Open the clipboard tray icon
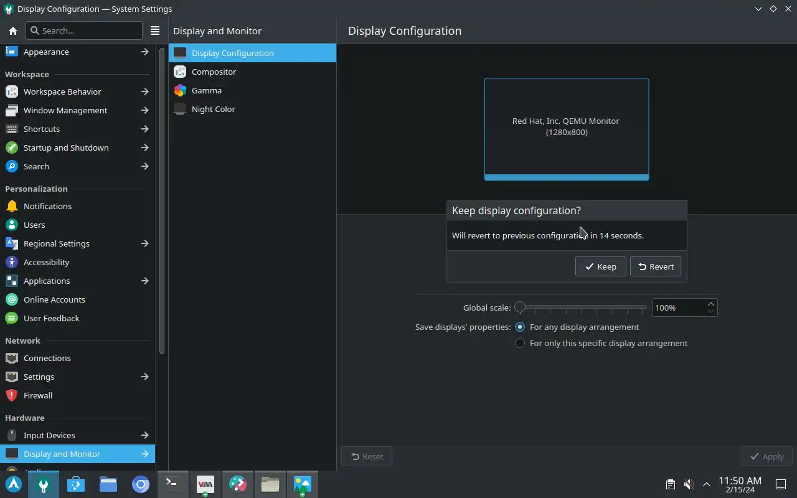797x498 pixels. coord(670,484)
